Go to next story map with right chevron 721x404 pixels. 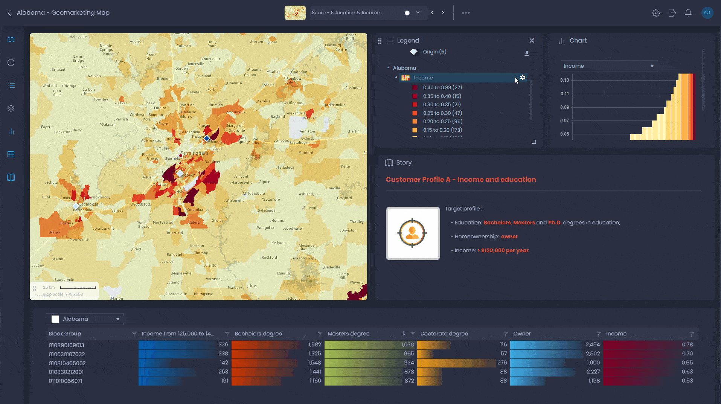point(443,13)
